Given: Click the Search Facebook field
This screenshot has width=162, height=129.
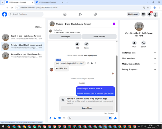Looking at the screenshot, I should (26, 14).
